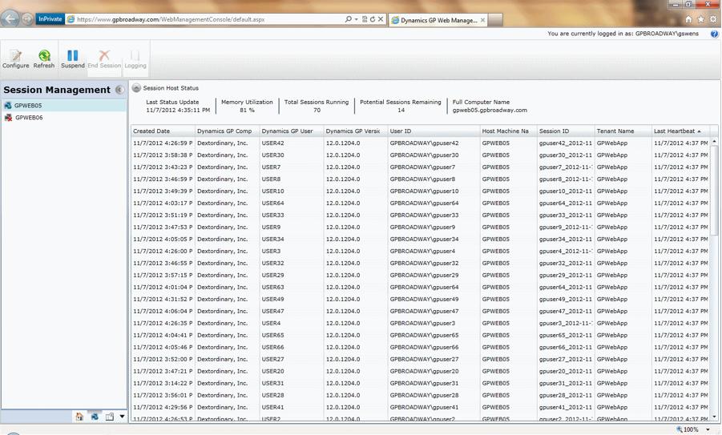This screenshot has height=435, width=722.
Task: Sort by Dynamics GP Company column header
Action: (x=228, y=131)
